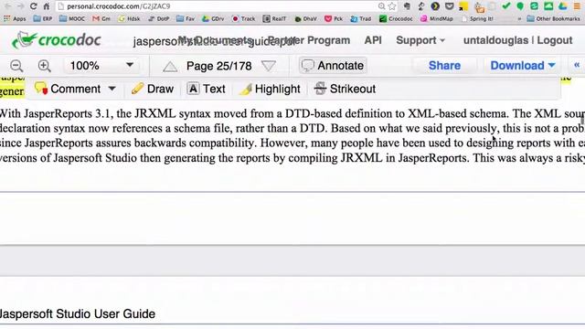Open the API menu link
This screenshot has height=329, width=585.
click(x=373, y=40)
